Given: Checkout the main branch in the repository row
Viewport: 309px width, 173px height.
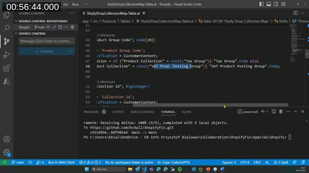Looking at the screenshot, I should coord(40,27).
